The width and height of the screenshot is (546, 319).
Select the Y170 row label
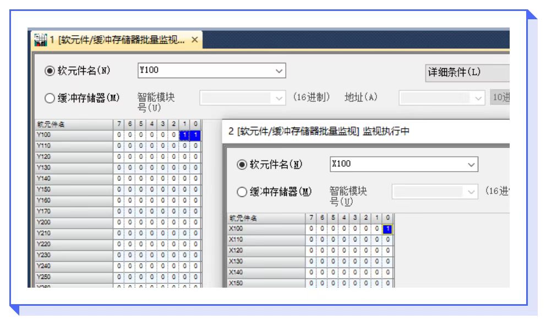[74, 212]
